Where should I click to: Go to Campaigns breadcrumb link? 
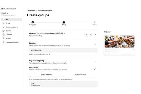click(x=31, y=10)
